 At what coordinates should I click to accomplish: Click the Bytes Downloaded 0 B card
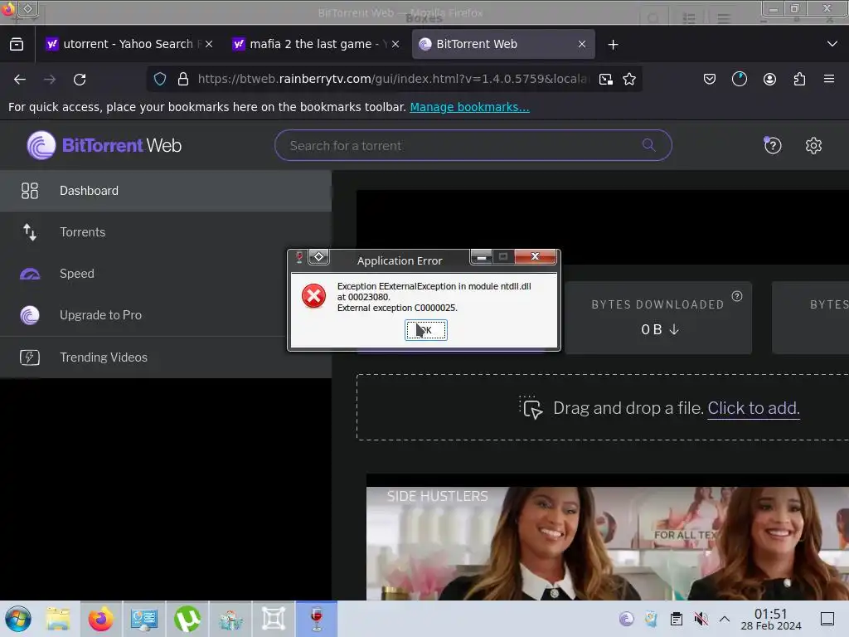[658, 318]
